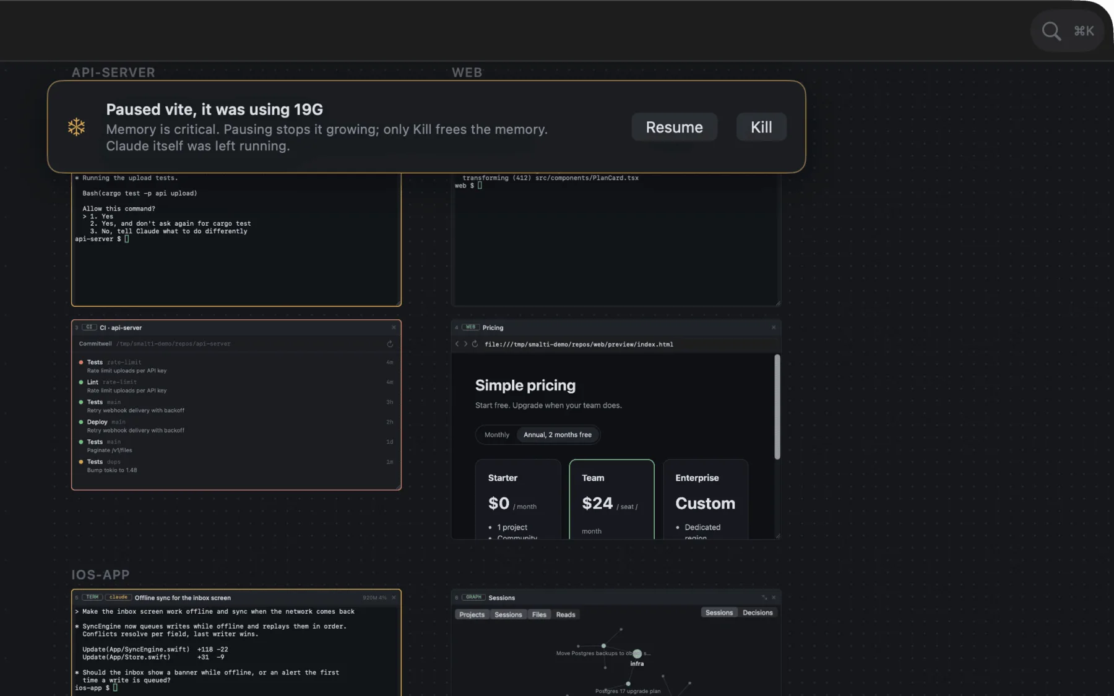The width and height of the screenshot is (1114, 696).
Task: Click the GRAPH badge in the Sessions panel
Action: [473, 598]
